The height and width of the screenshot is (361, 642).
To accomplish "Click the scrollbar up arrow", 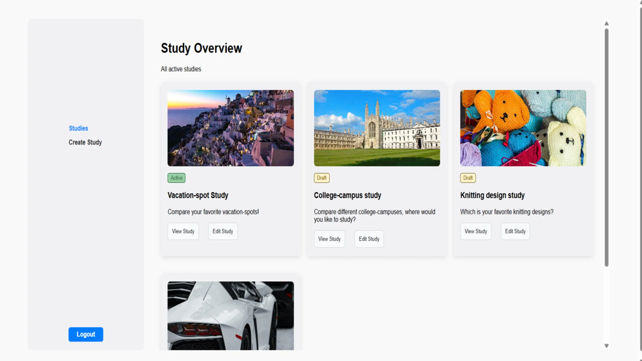I will [606, 23].
